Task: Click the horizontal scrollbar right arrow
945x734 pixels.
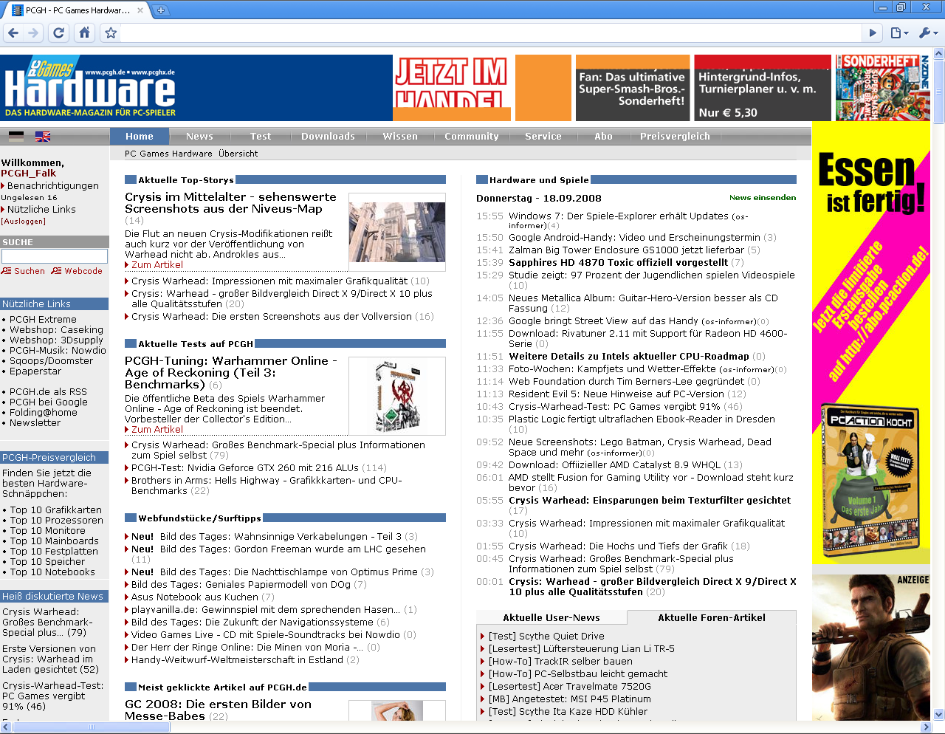Action: pos(927,727)
